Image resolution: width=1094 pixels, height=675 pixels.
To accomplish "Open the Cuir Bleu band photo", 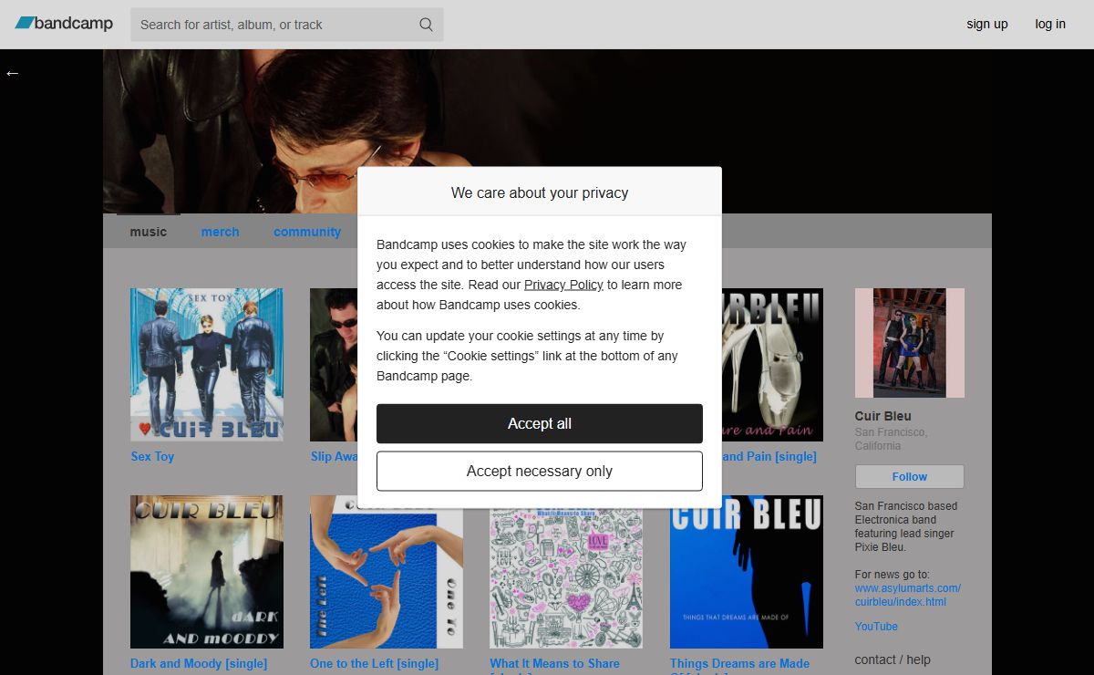I will [x=910, y=343].
